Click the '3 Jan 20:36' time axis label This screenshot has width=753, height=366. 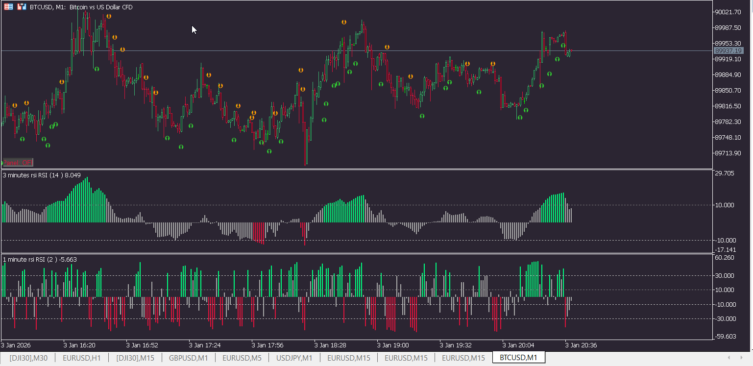pyautogui.click(x=581, y=345)
